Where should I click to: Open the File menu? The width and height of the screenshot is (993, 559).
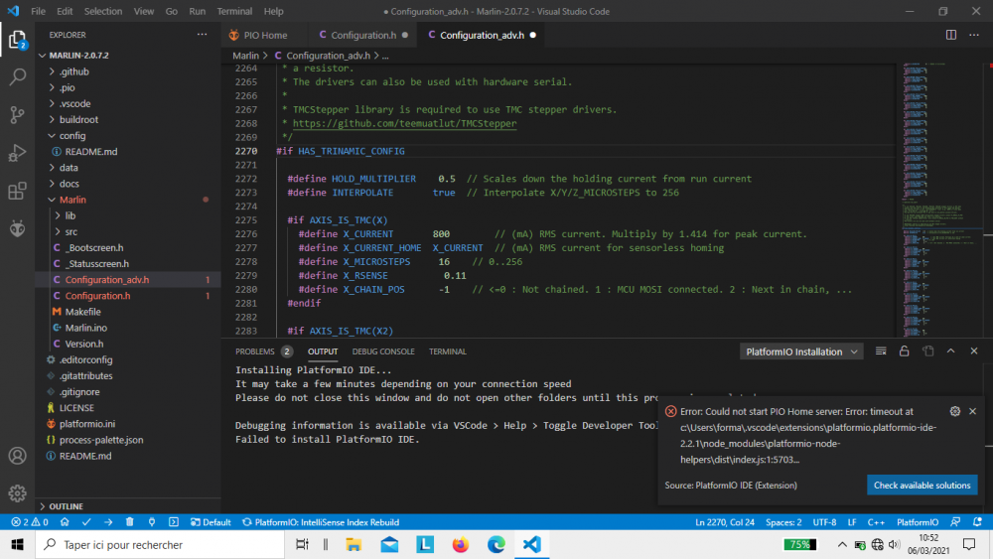[x=38, y=11]
